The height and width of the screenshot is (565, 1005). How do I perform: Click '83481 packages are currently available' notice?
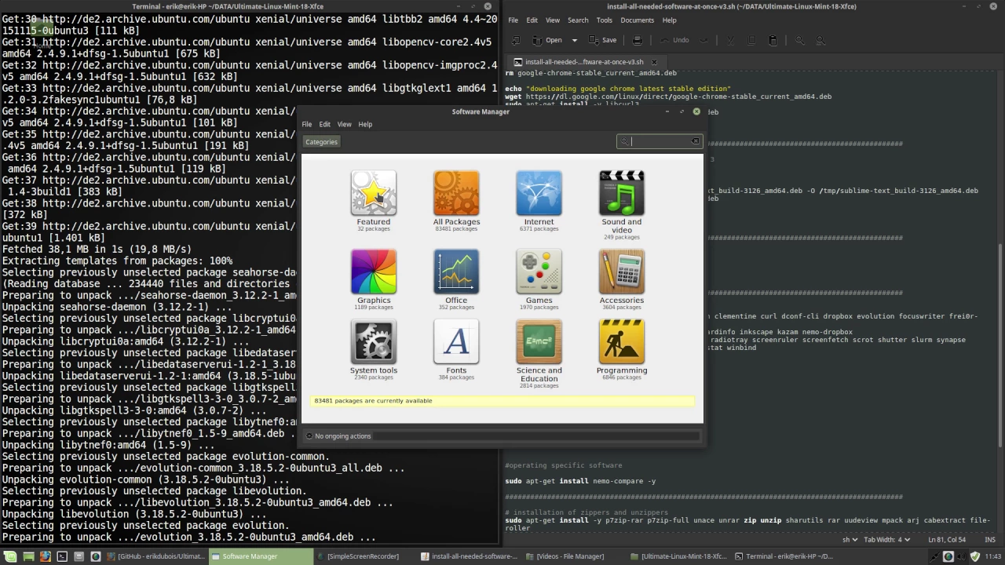coord(502,401)
